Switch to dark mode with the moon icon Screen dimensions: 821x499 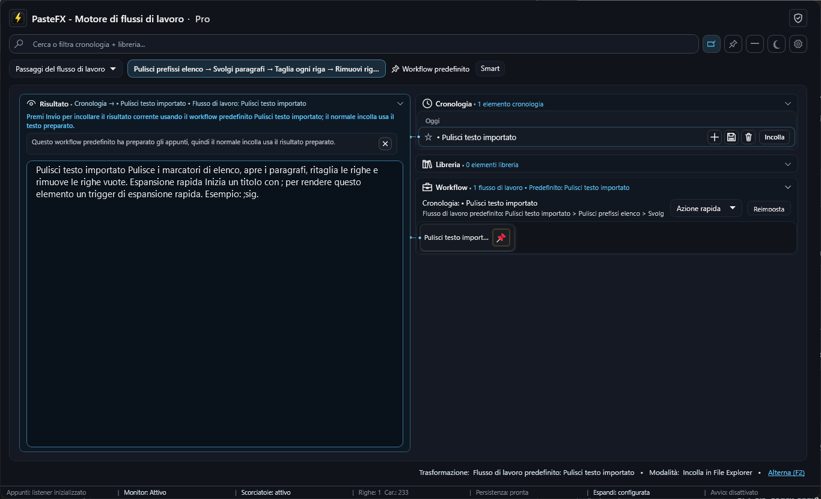point(777,44)
